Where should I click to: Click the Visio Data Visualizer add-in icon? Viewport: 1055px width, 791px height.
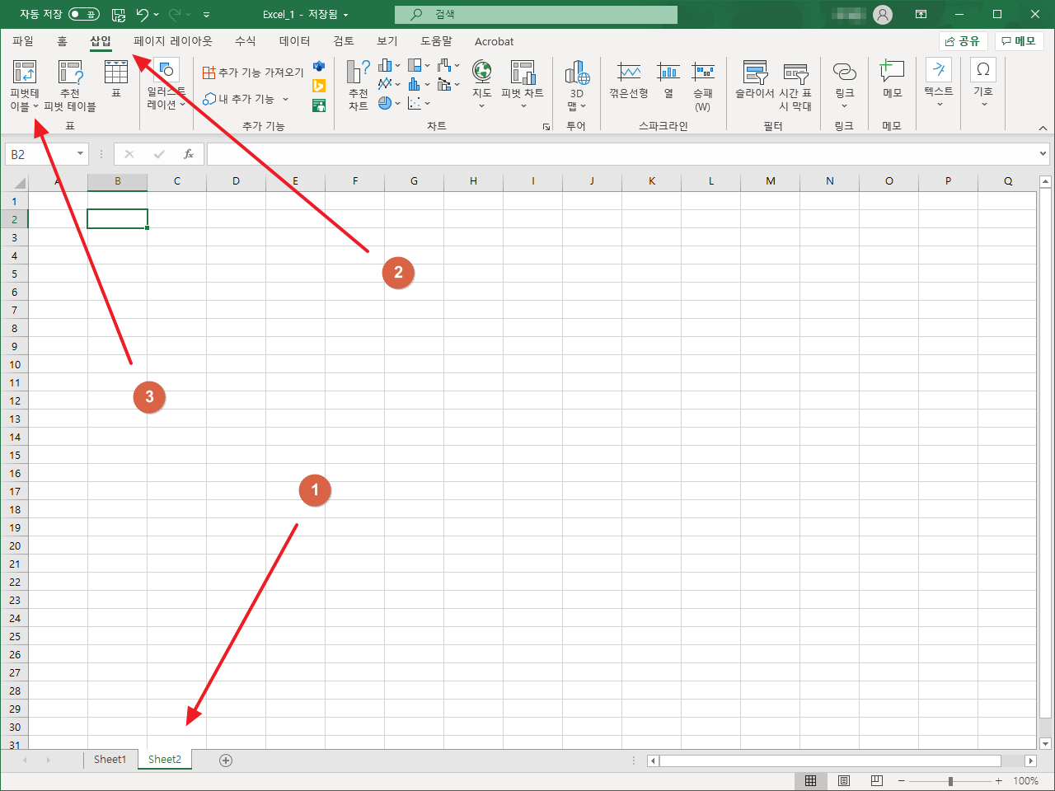click(x=319, y=67)
